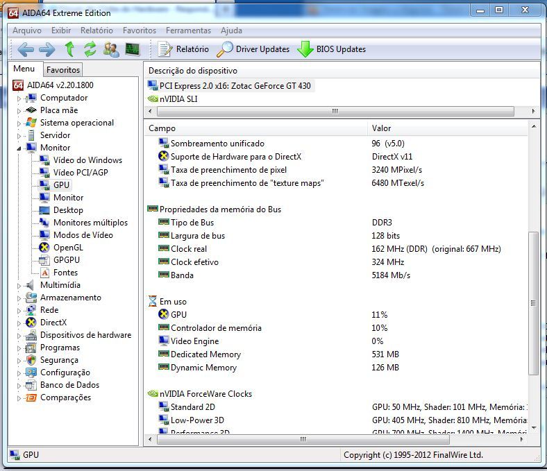The width and height of the screenshot is (547, 471).
Task: Click the details pane horizontal scrollbar thumb
Action: click(303, 439)
